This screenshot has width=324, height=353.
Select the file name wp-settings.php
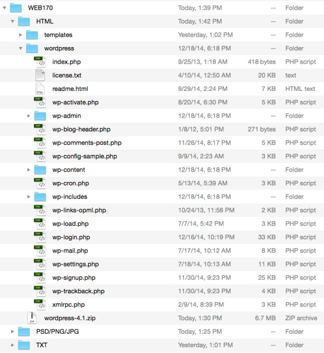tap(76, 265)
